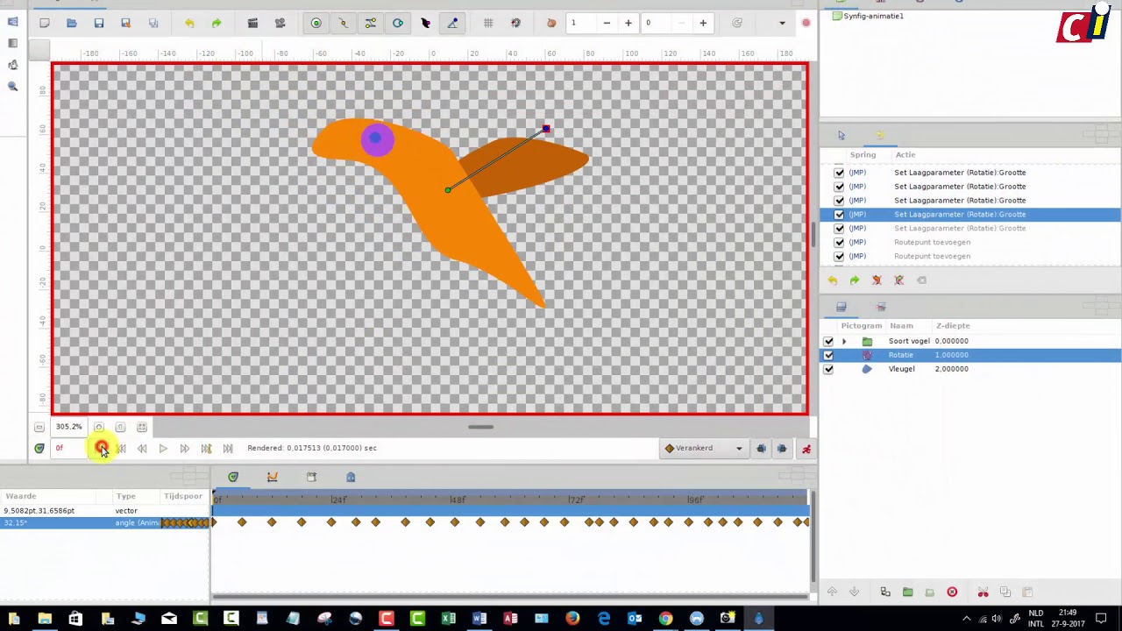
Task: Hide the Soort vogel layer
Action: coord(828,341)
